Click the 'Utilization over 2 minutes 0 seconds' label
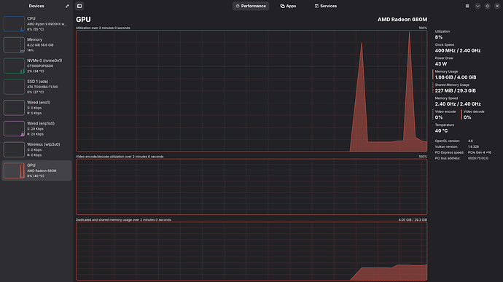Viewport: 503px width, 282px height. (103, 28)
